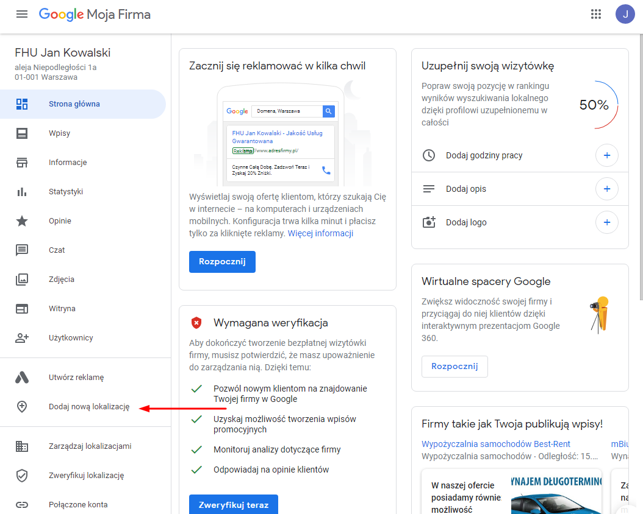Click the plus next to Dodaj opis
The width and height of the screenshot is (643, 514).
coord(606,189)
